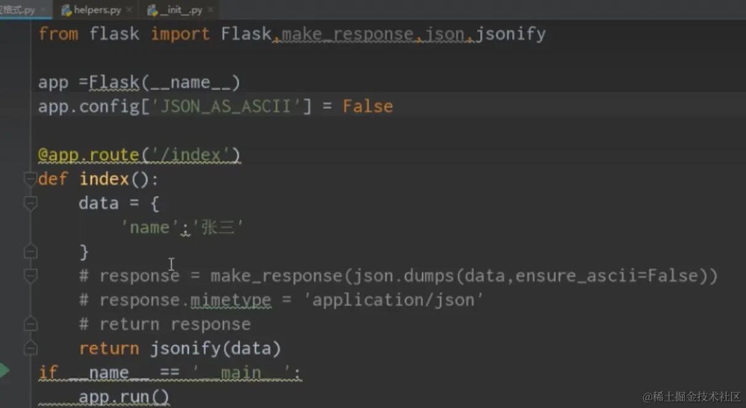
Task: Switch to the helpers.py editor tab
Action: coord(97,10)
